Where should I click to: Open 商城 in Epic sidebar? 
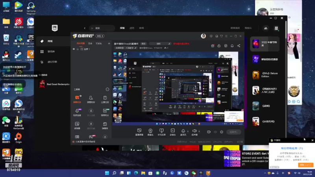54,41
